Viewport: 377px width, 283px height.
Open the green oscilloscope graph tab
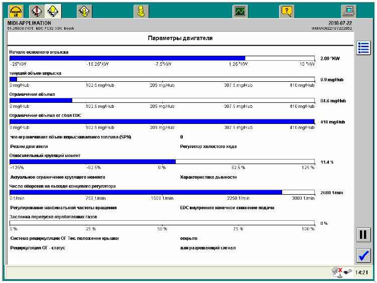240,12
